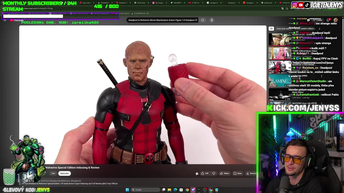
Task: Play or pause the Deadpool figure video
Action: [143, 94]
